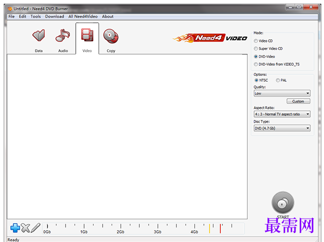Image resolution: width=324 pixels, height=242 pixels.
Task: Select the Video film strip tab
Action: [87, 39]
